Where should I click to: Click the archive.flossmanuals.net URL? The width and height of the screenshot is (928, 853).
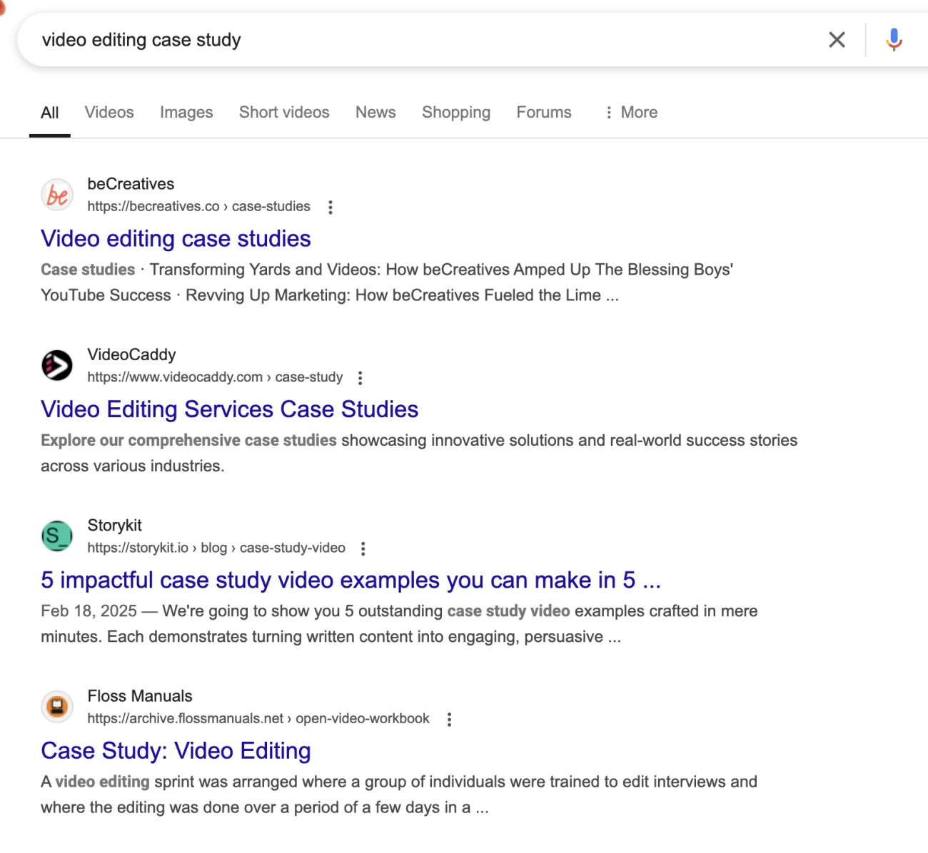258,718
